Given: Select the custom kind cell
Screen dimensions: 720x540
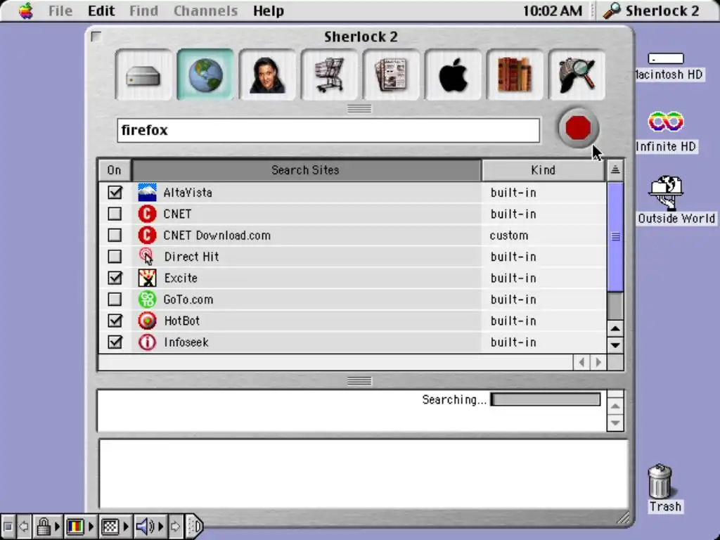Looking at the screenshot, I should pyautogui.click(x=509, y=235).
